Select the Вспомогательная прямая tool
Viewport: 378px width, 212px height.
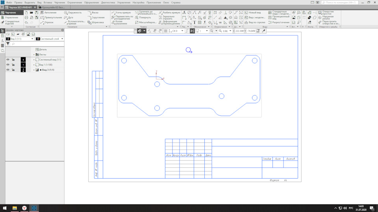click(x=74, y=22)
